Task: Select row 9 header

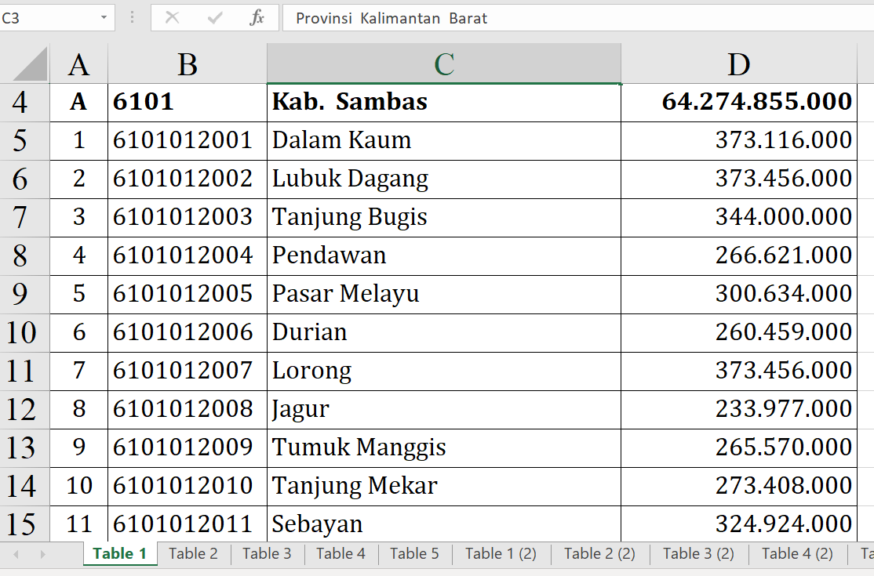Action: (20, 294)
